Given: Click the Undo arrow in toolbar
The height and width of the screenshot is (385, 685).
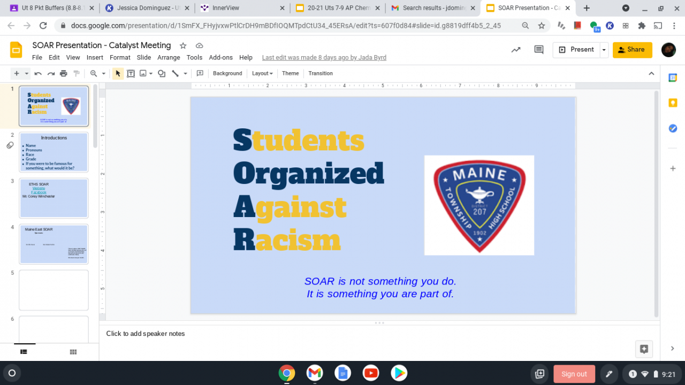Looking at the screenshot, I should click(38, 74).
